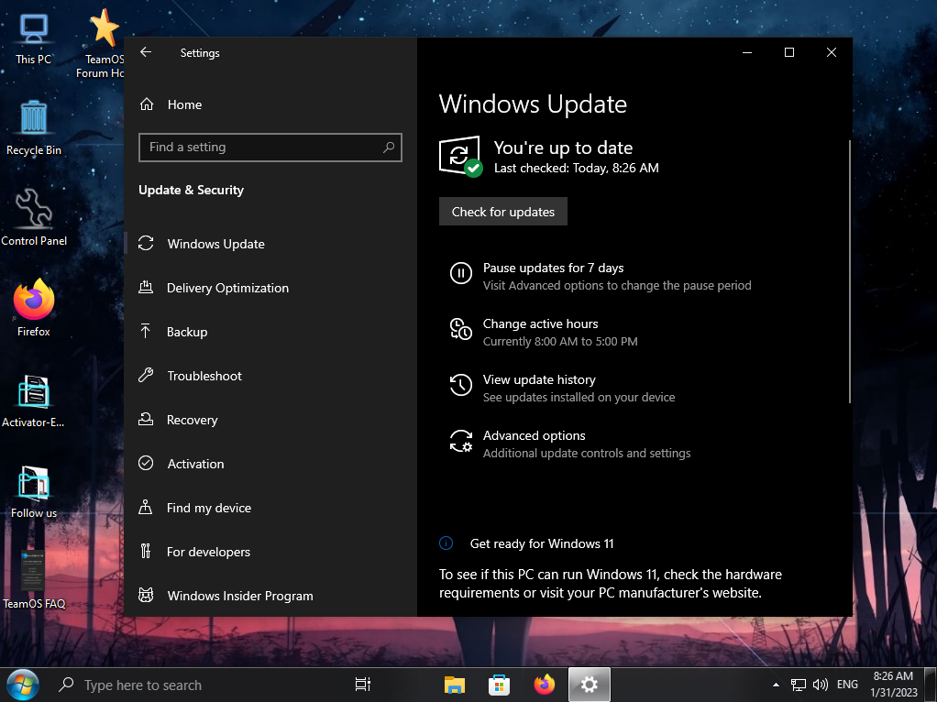Select This PC desktop icon
Viewport: 937px width, 702px height.
33,38
